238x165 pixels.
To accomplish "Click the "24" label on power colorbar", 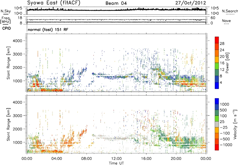I will coord(222,50).
